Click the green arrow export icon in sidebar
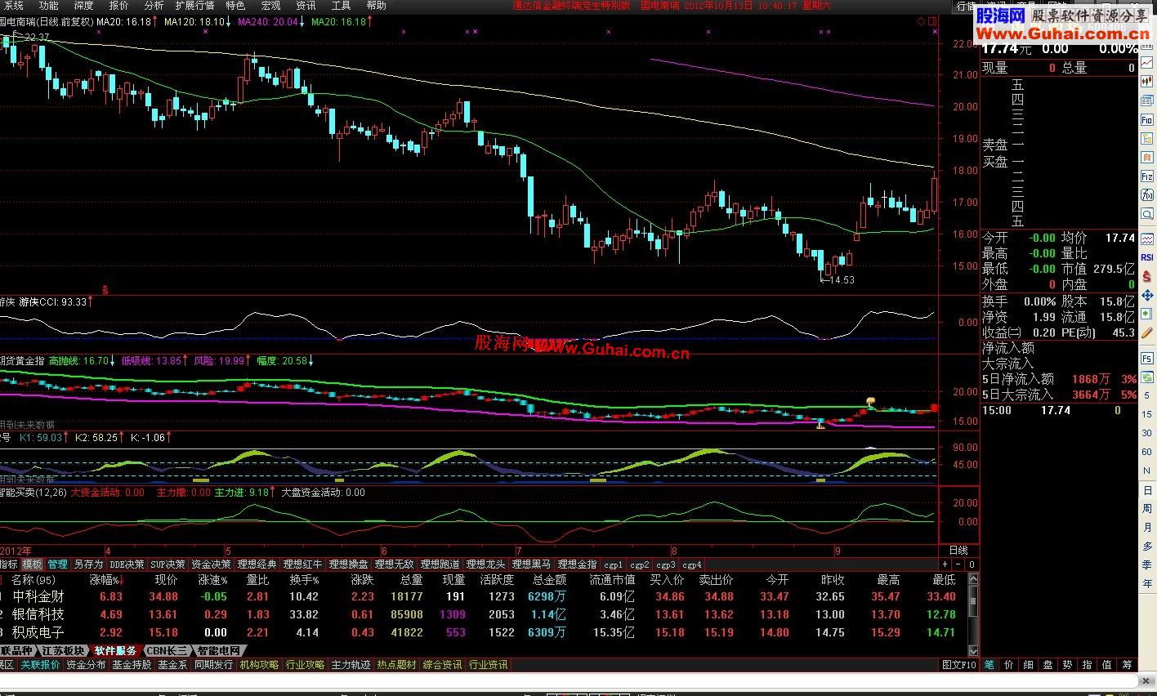 [1147, 313]
